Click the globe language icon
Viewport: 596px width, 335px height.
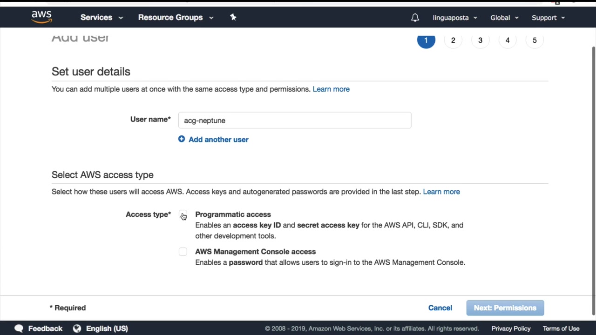(x=77, y=328)
